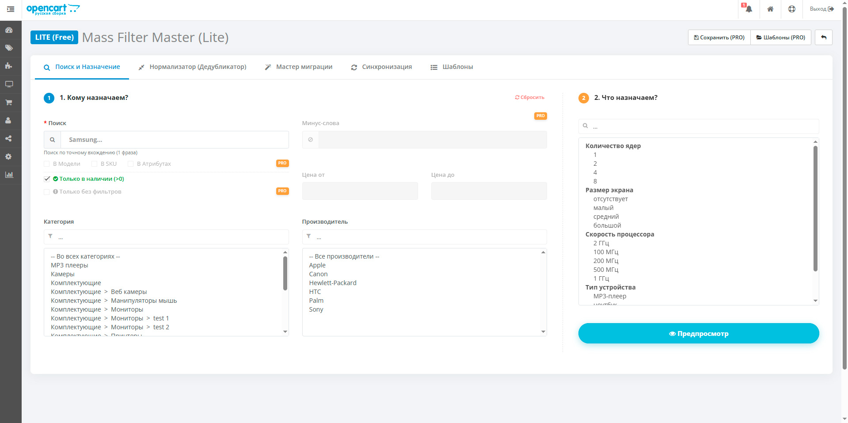Click the notifications bell icon
Screen dimensions: 848x423
[x=749, y=9]
